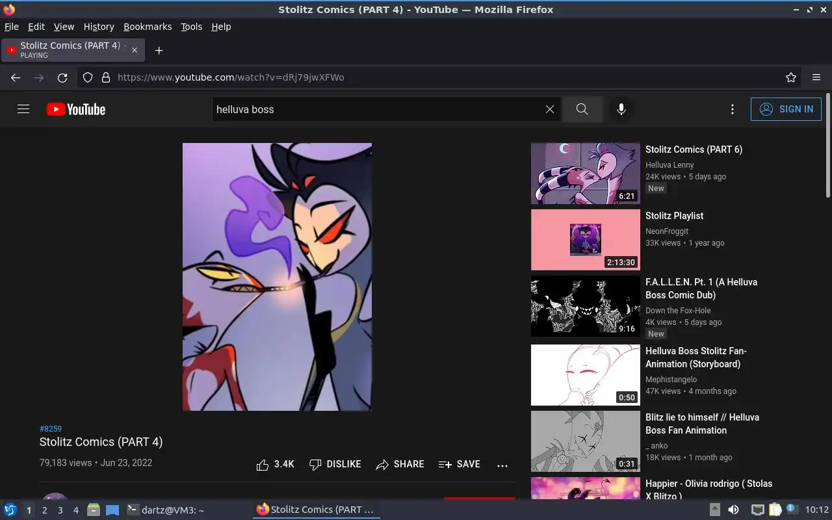The width and height of the screenshot is (832, 520).
Task: Open the History menu
Action: point(99,27)
